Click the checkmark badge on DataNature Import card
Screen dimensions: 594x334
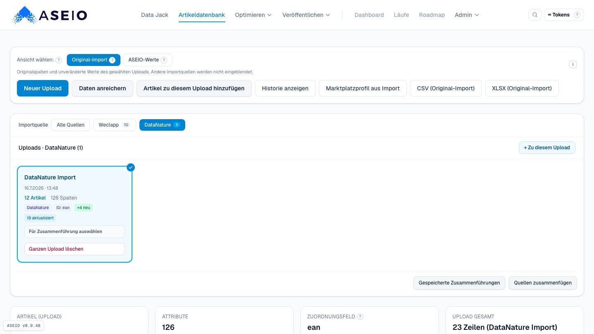[x=131, y=167]
